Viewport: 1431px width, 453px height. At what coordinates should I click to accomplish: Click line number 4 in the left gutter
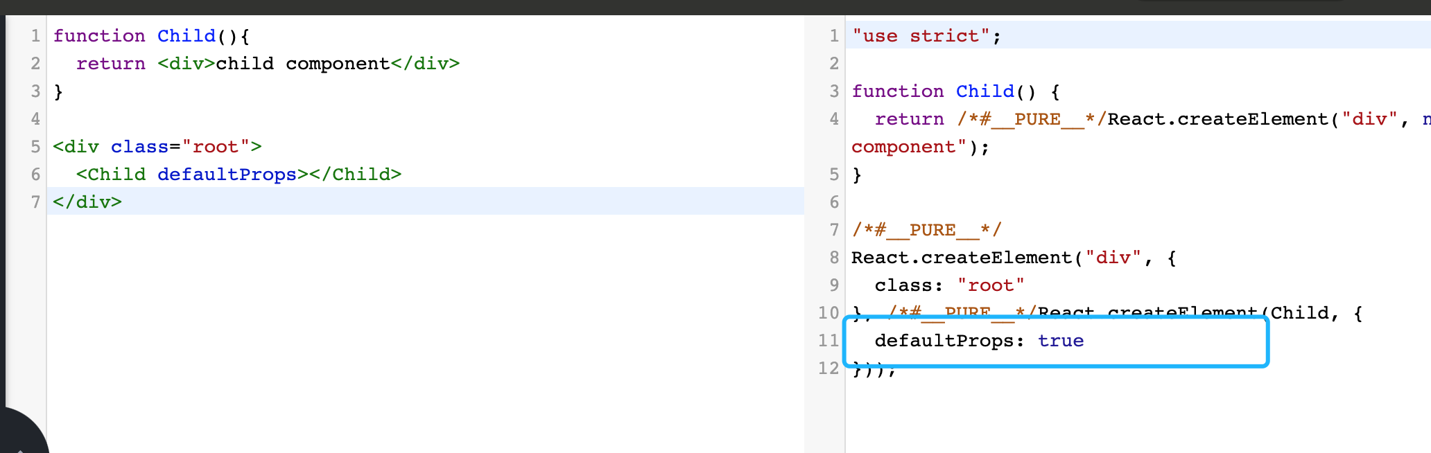point(35,119)
